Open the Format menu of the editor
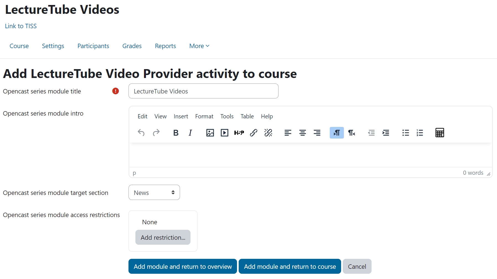The height and width of the screenshot is (279, 497). [x=204, y=116]
